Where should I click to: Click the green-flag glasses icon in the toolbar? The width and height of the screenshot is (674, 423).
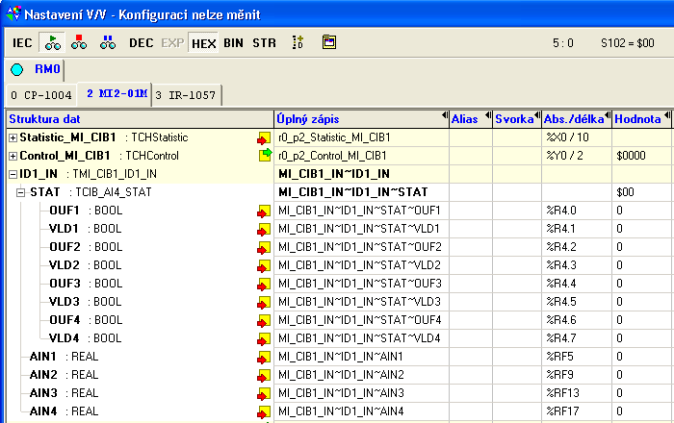pos(52,42)
